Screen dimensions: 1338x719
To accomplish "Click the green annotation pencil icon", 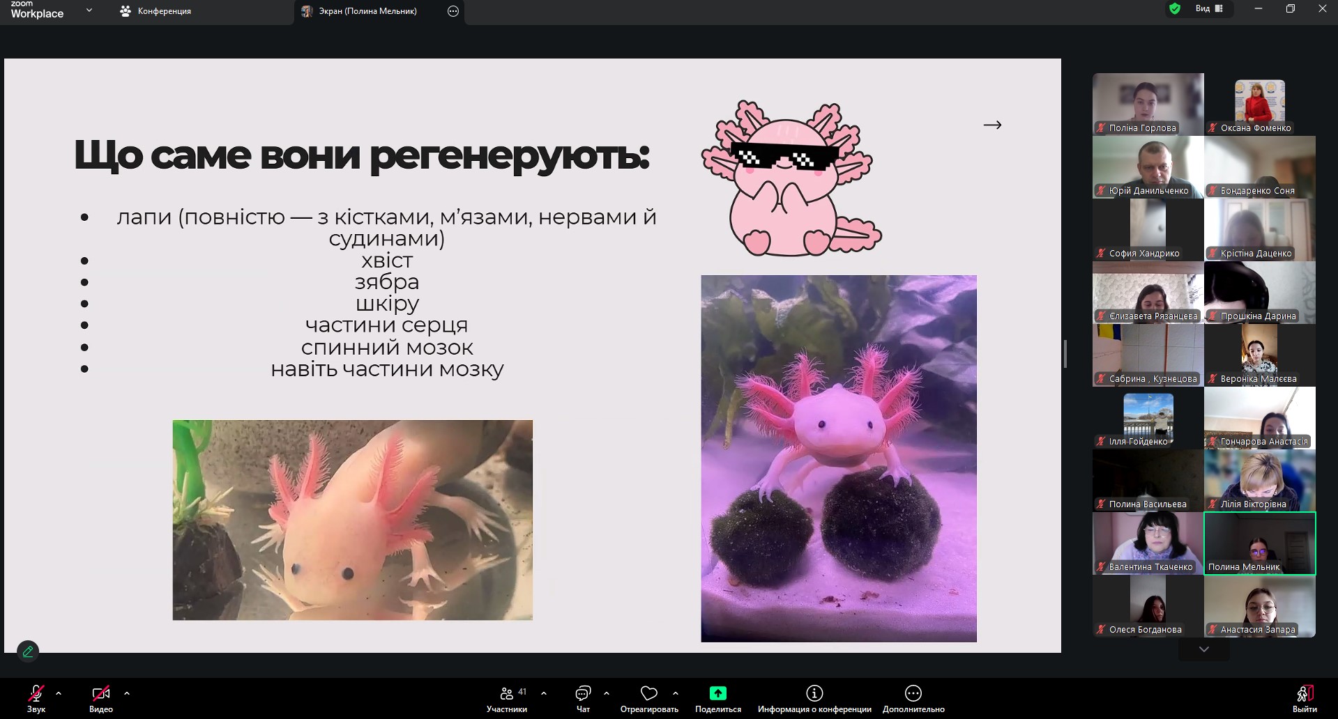I will (28, 651).
